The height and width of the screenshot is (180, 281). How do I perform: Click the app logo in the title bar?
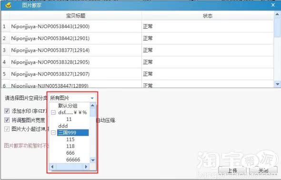click(8, 5)
